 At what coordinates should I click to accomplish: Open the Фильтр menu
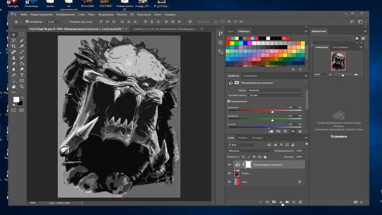coord(122,14)
